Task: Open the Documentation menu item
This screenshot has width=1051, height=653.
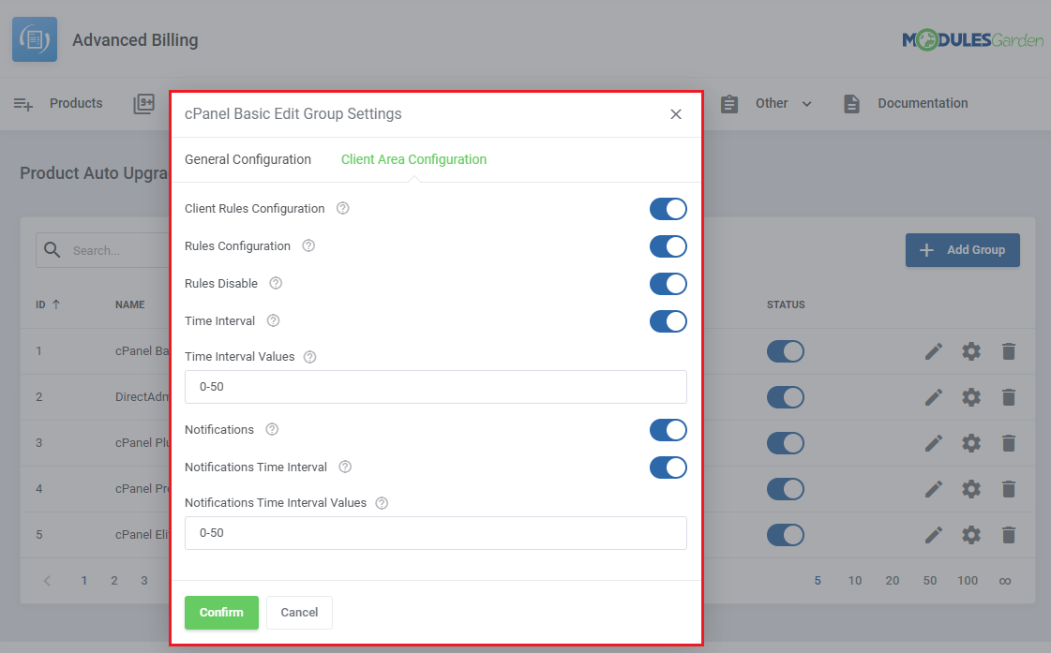Action: point(923,103)
